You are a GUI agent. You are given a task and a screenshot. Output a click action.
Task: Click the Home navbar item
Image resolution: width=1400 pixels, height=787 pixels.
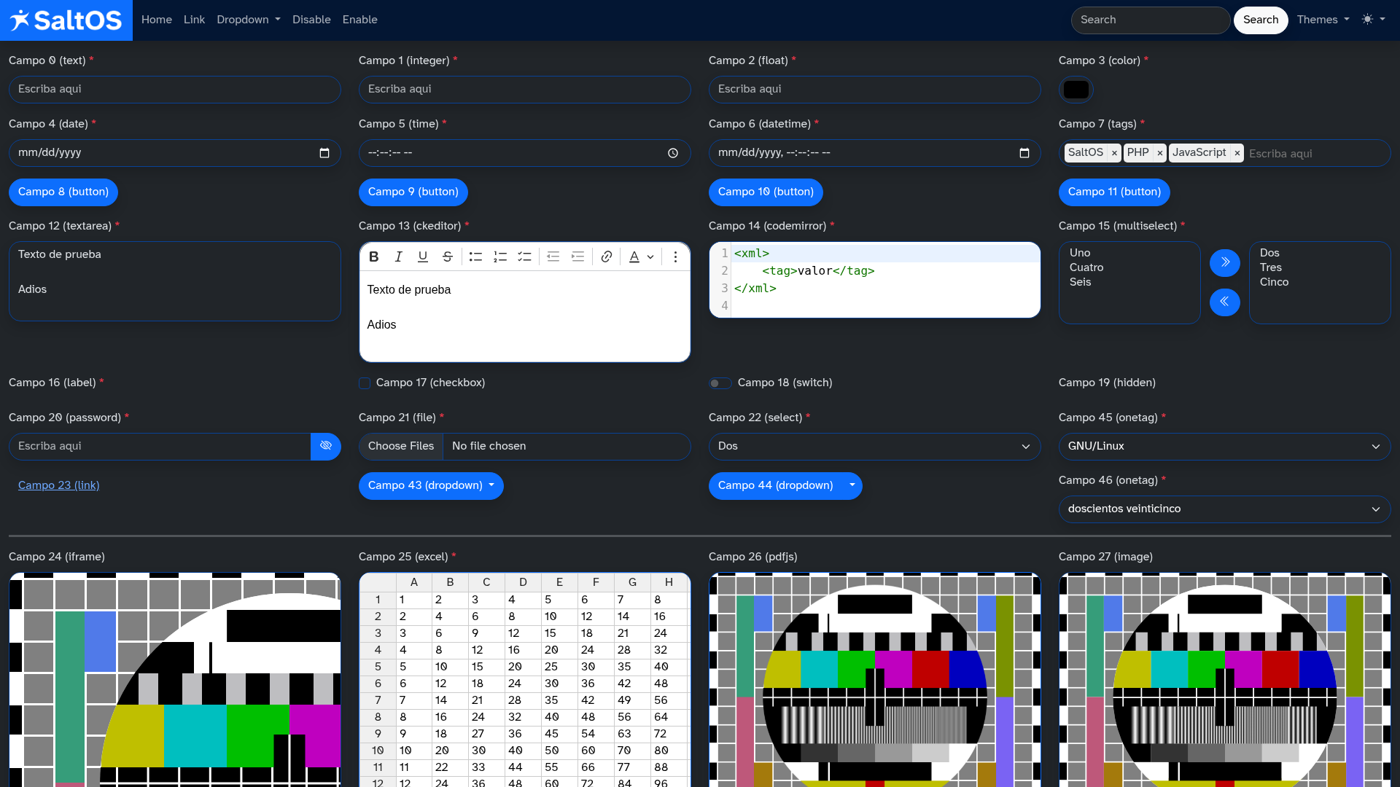[156, 20]
